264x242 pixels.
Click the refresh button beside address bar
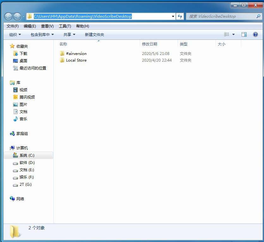click(x=180, y=16)
